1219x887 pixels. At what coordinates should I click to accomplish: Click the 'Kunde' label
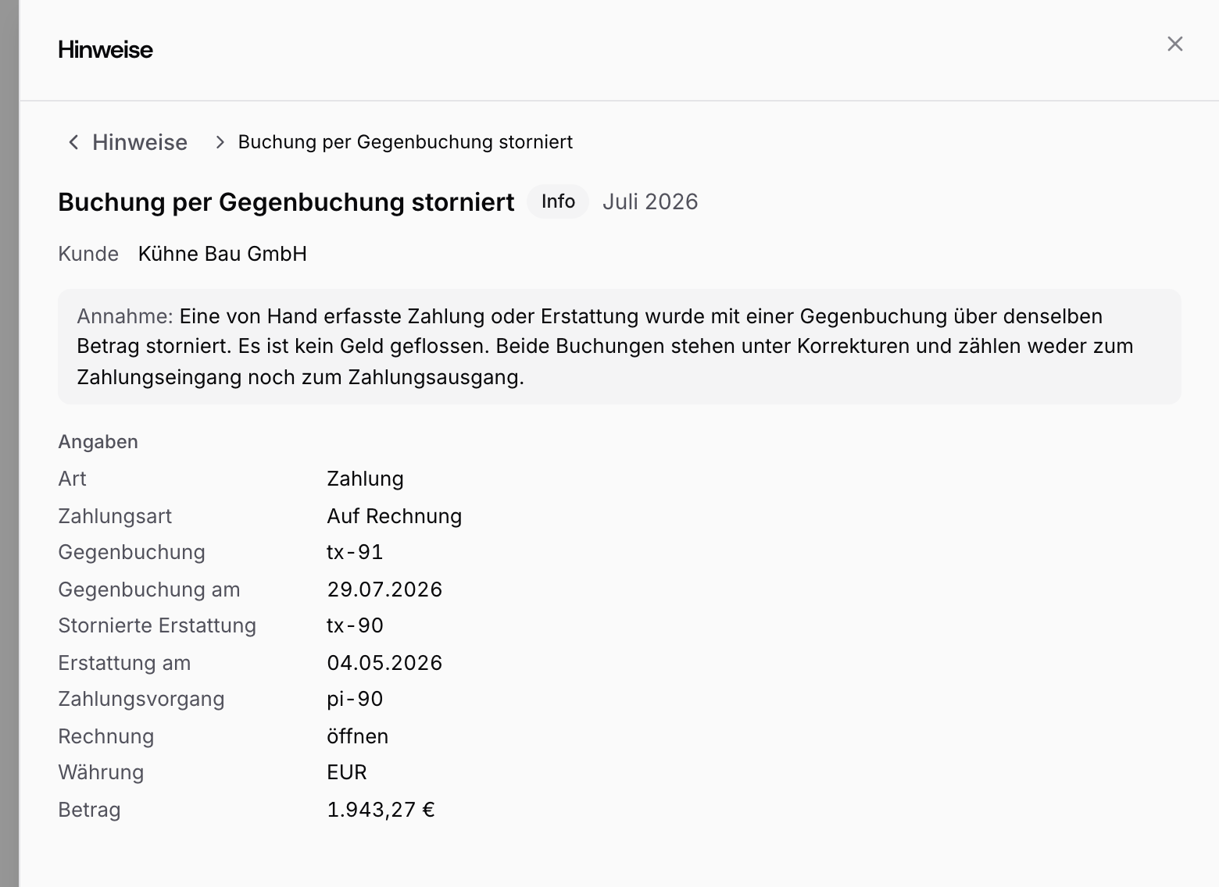click(88, 254)
